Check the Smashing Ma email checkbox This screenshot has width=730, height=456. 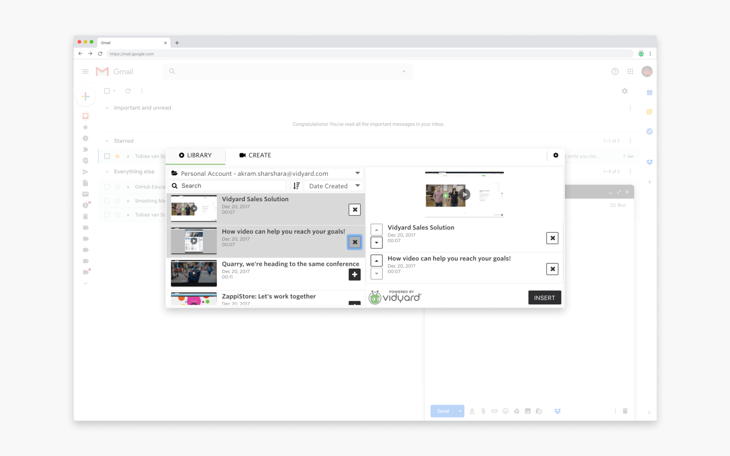[x=107, y=201]
